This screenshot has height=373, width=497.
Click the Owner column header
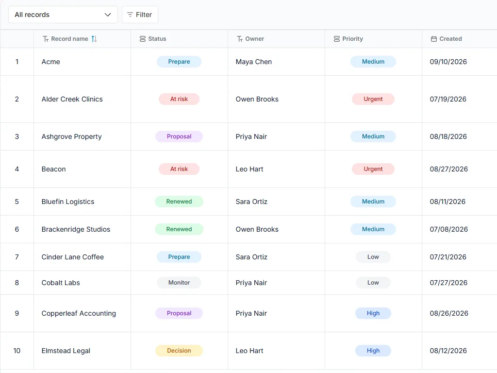point(276,39)
